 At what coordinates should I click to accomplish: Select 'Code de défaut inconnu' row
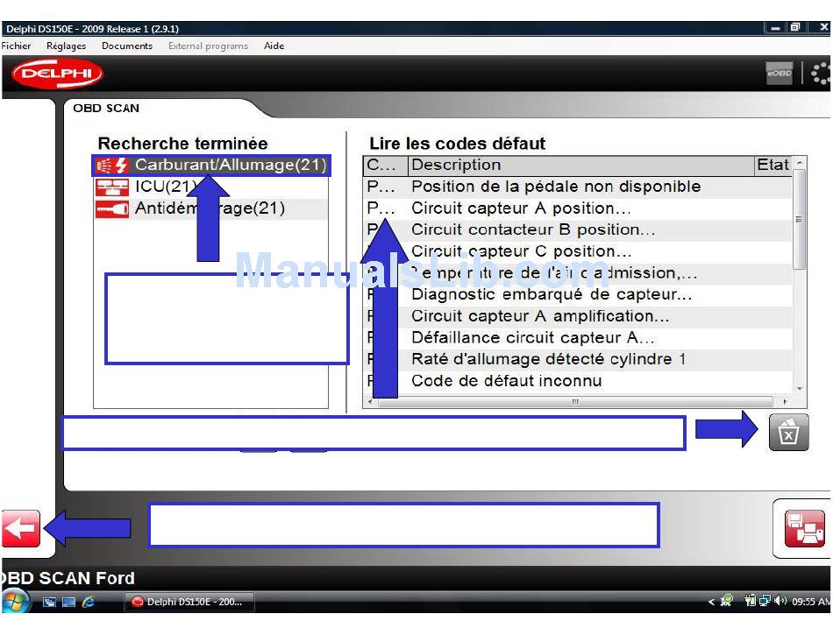point(578,381)
